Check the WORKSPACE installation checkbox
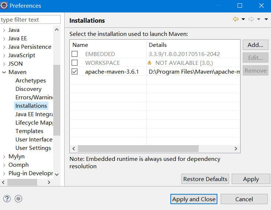The height and width of the screenshot is (210, 271). tap(75, 63)
